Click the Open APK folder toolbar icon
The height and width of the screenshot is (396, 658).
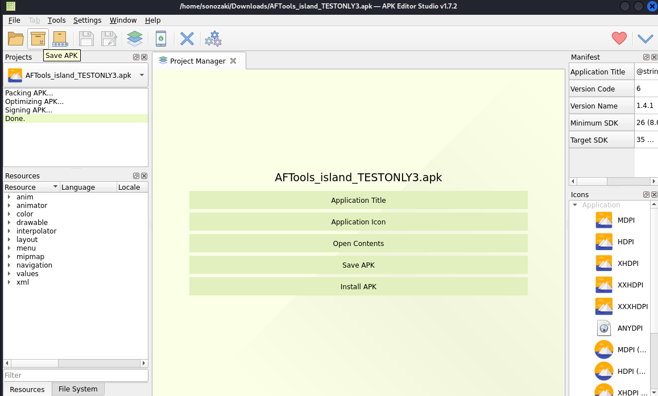pyautogui.click(x=15, y=39)
